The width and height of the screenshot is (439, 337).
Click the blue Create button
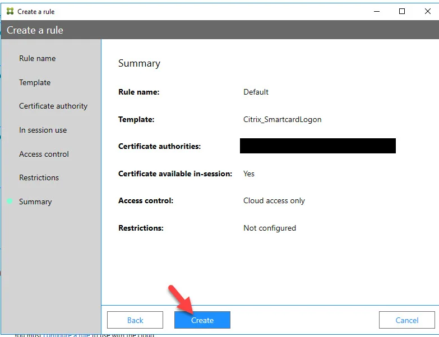(x=202, y=320)
